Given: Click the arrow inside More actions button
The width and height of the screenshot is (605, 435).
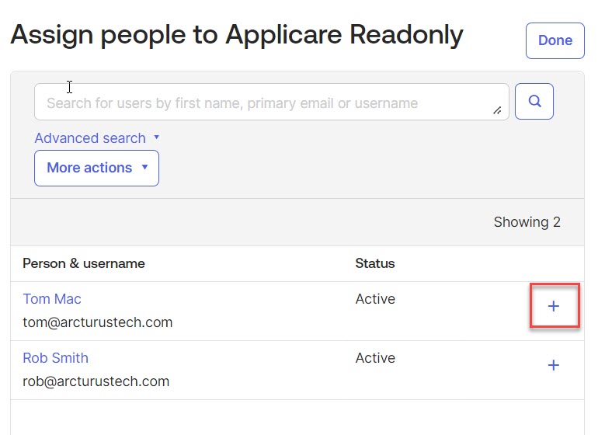Looking at the screenshot, I should point(144,168).
